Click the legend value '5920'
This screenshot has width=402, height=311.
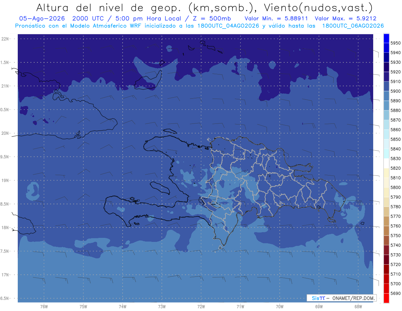click(395, 72)
